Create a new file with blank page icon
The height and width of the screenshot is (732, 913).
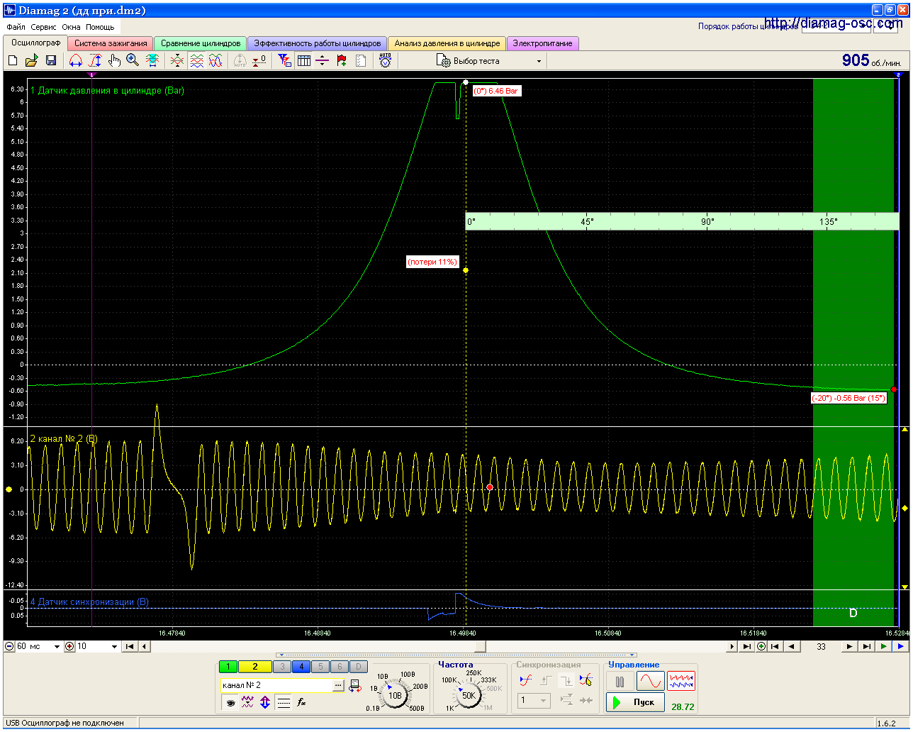(13, 61)
